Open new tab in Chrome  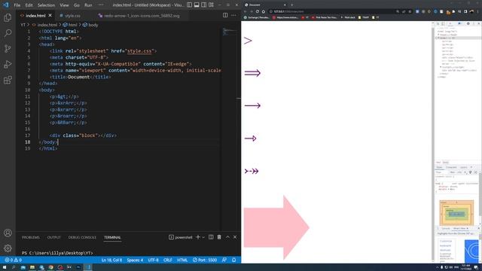291,5
